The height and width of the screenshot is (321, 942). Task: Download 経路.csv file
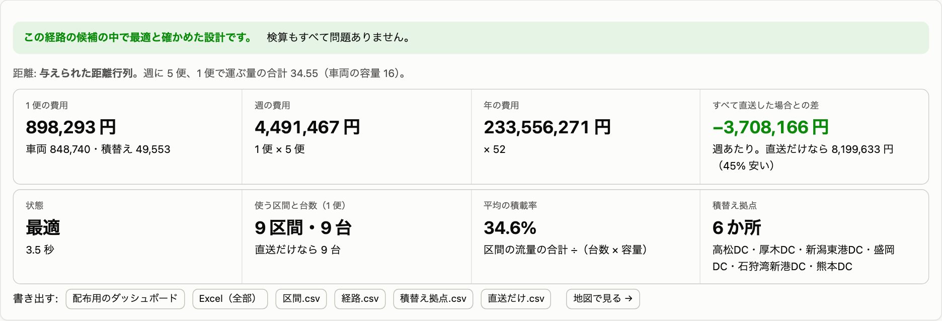pyautogui.click(x=360, y=299)
